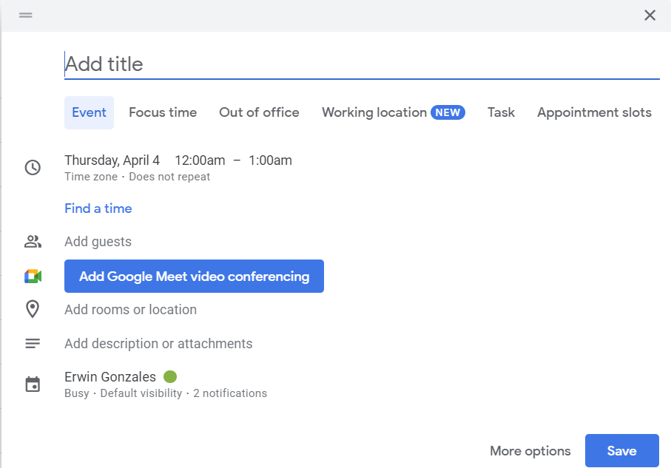
Task: Click the Add guests field
Action: coord(98,242)
